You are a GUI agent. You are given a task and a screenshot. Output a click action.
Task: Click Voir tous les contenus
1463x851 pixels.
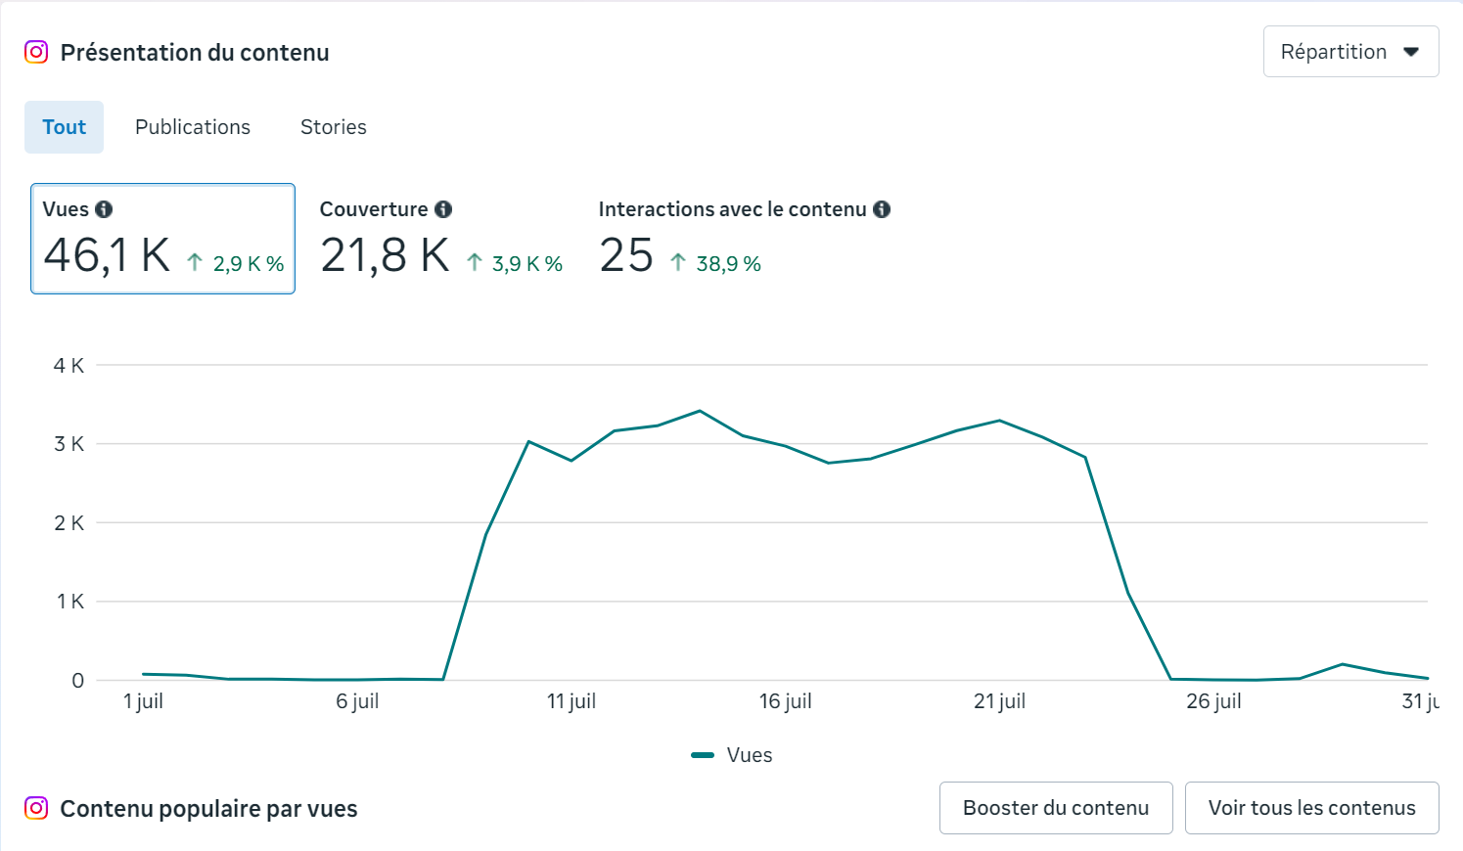point(1311,808)
